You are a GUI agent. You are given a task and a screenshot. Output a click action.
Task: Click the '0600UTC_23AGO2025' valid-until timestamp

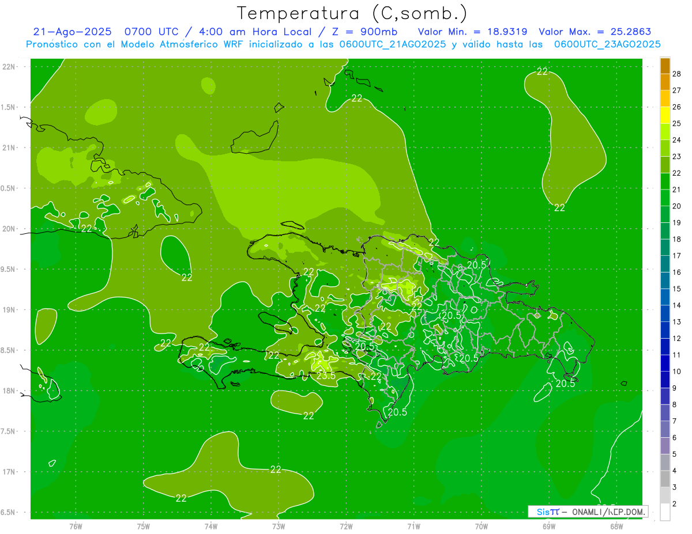pyautogui.click(x=607, y=44)
